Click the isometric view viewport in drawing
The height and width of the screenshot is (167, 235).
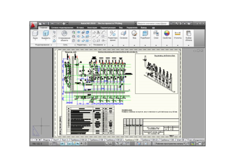coord(156,74)
